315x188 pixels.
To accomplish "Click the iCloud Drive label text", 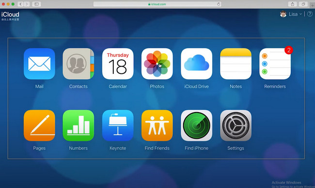I will (196, 87).
